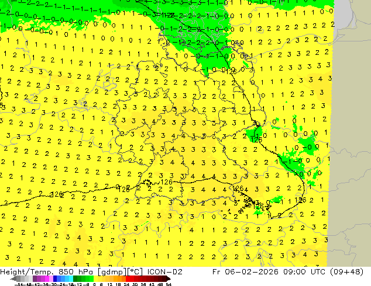Pick the bright magenta legend segment near -36
Screen dimensions: 371x286
coord(47,278)
